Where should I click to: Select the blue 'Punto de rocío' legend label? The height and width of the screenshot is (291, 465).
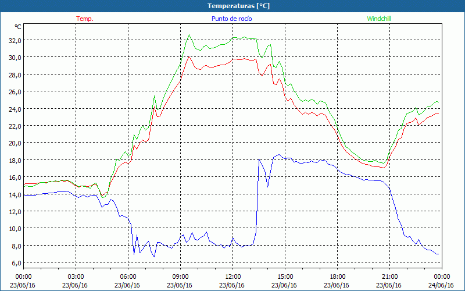231,19
